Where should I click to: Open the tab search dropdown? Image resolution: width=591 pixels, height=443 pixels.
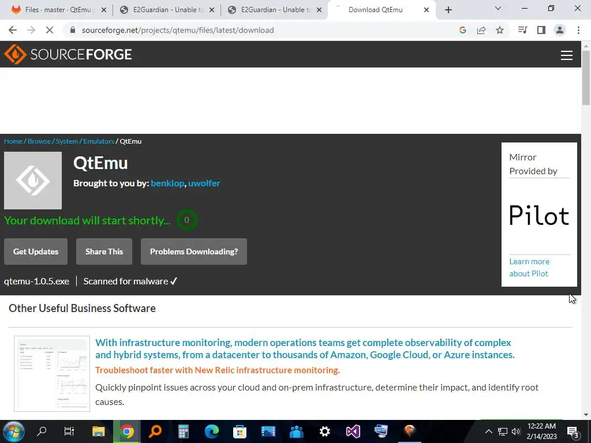498,8
